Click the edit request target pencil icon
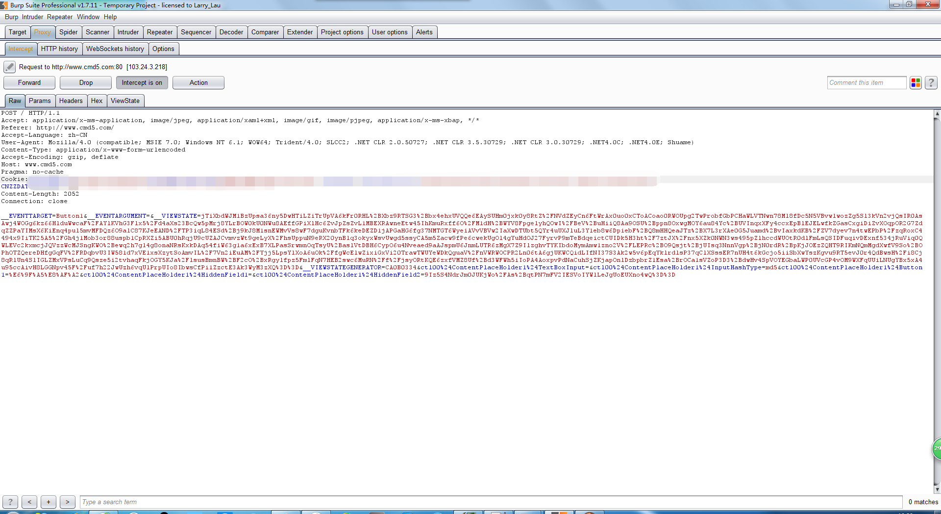Viewport: 941px width, 514px height. point(9,67)
